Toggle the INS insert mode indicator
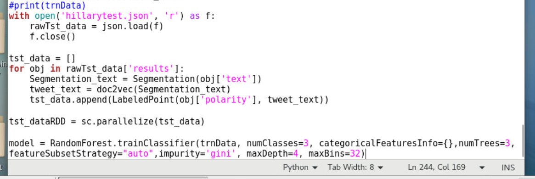Viewport: 535px width, 179px height. click(508, 168)
